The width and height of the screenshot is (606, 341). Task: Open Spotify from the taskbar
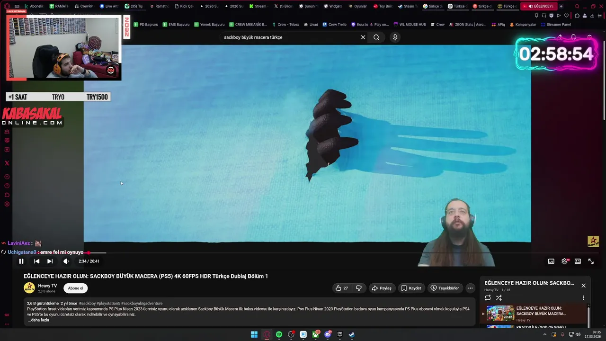(279, 334)
